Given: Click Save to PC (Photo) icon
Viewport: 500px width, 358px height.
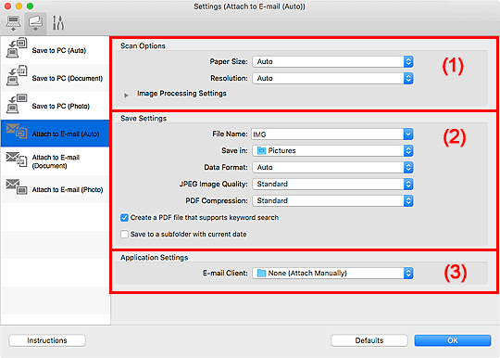Looking at the screenshot, I should [17, 104].
